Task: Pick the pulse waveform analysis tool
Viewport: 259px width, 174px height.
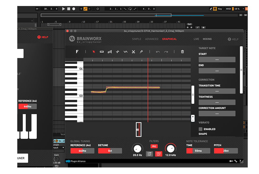Action: coord(118,52)
